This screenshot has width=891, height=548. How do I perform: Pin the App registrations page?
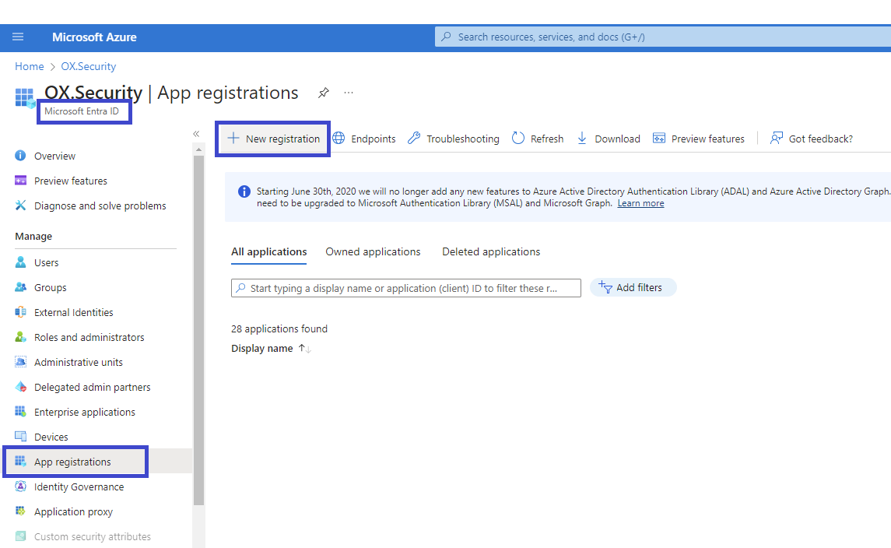[323, 93]
